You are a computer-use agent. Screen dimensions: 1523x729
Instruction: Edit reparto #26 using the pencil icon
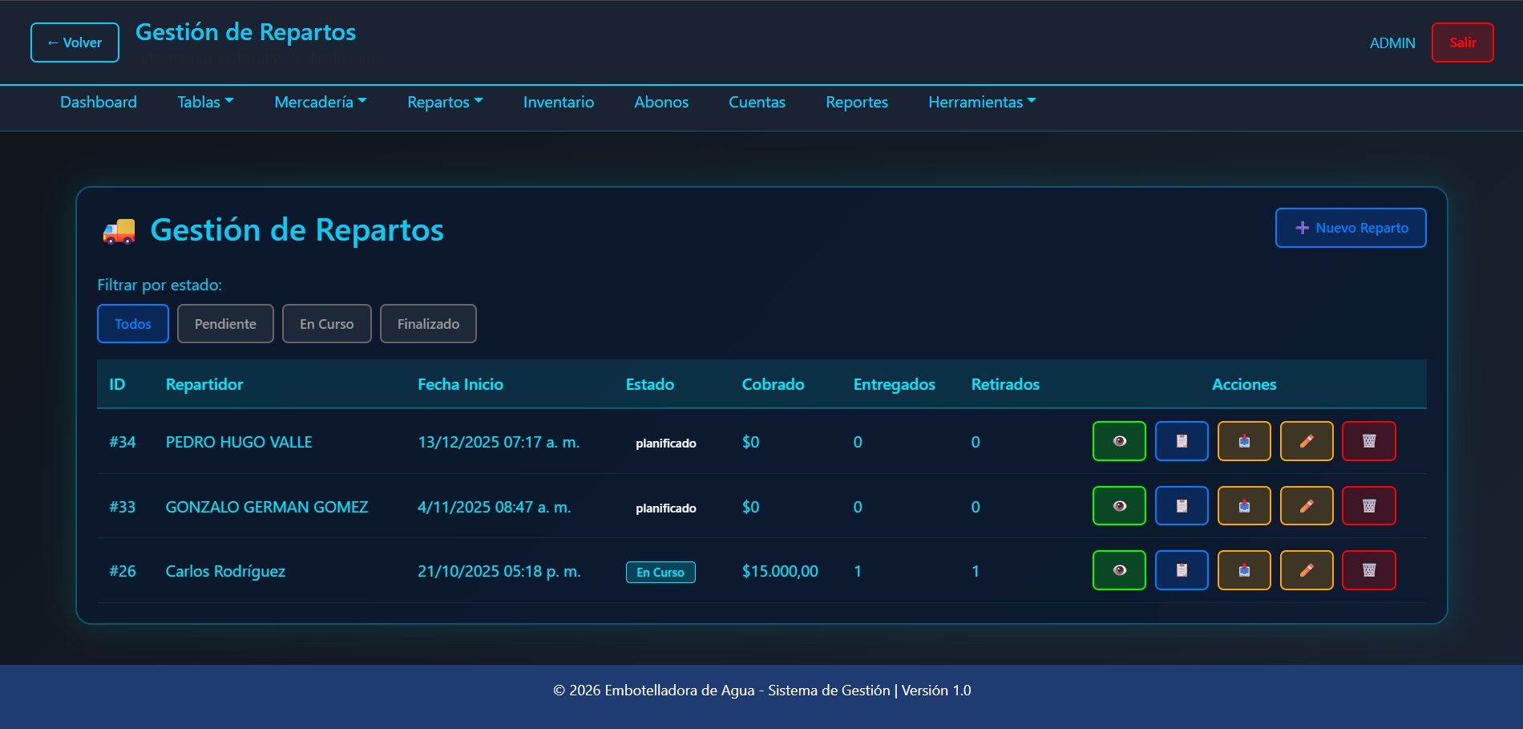tap(1307, 570)
